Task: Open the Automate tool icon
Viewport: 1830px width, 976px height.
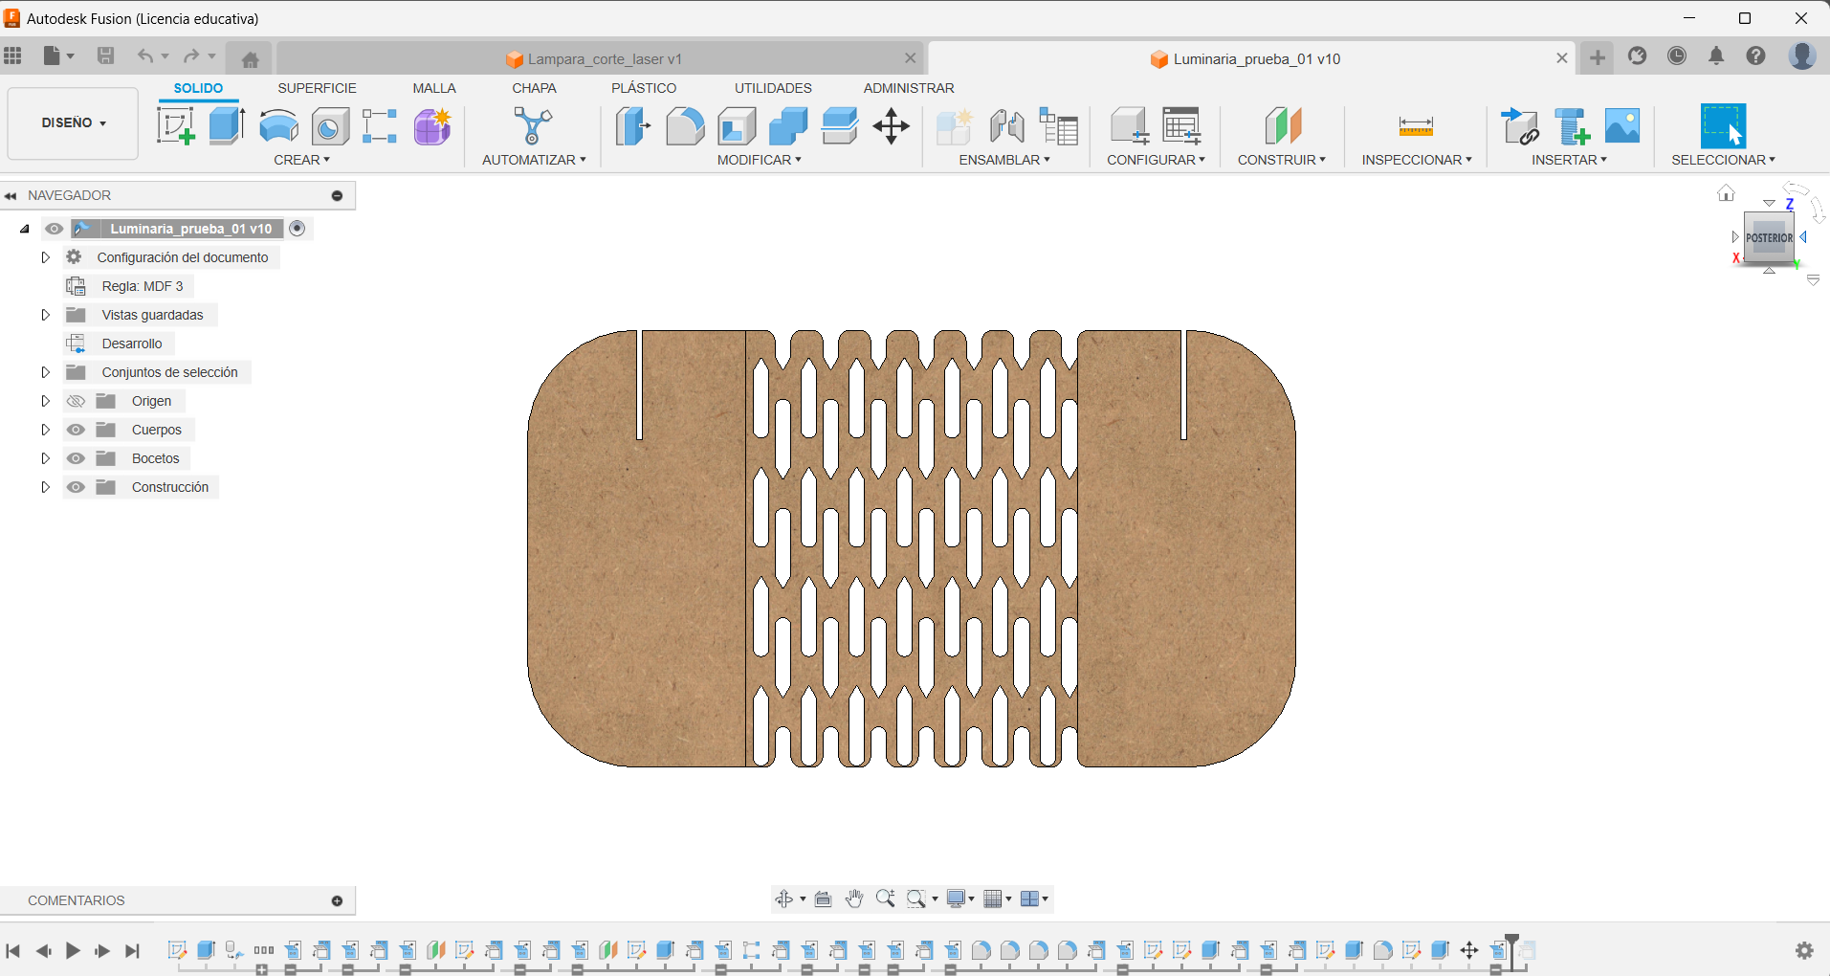Action: click(x=533, y=126)
